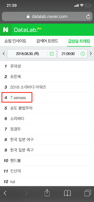Open the clock time picker icon

(x=83, y=54)
